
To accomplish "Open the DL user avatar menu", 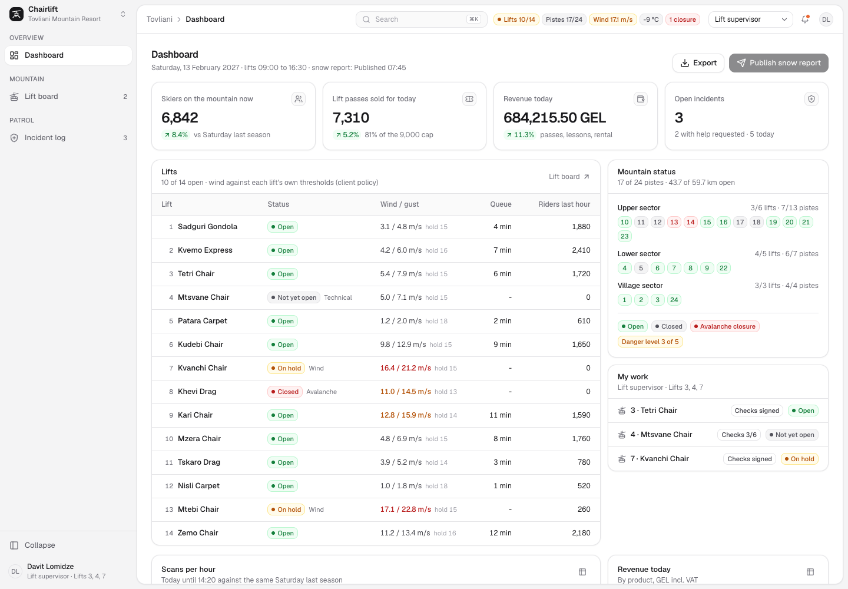I will pos(826,19).
